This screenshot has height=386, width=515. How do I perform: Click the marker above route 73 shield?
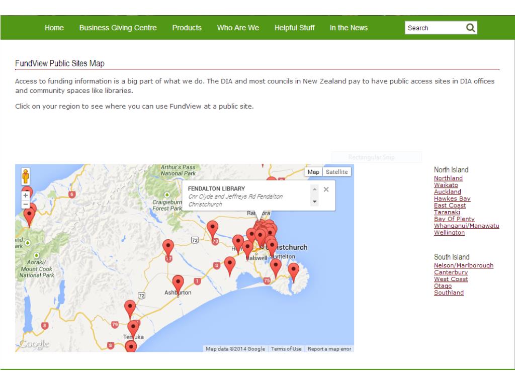tap(213, 230)
